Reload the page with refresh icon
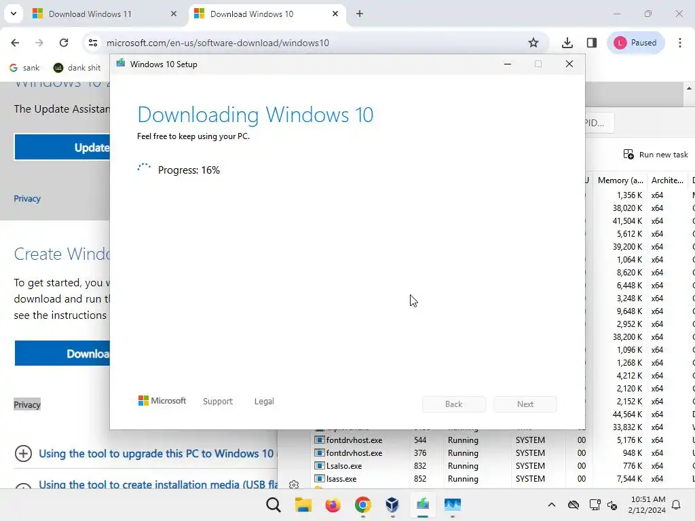Image resolution: width=695 pixels, height=521 pixels. tap(64, 43)
